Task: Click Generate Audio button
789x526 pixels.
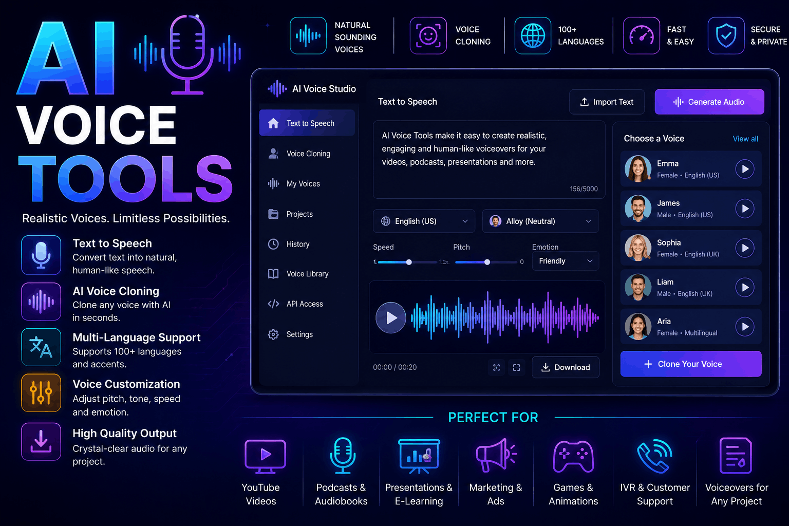Action: point(709,102)
